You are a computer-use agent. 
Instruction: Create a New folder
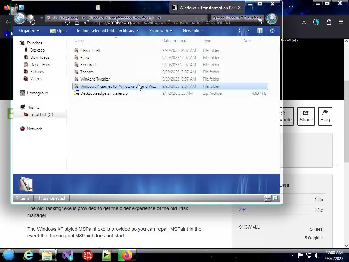tap(193, 31)
